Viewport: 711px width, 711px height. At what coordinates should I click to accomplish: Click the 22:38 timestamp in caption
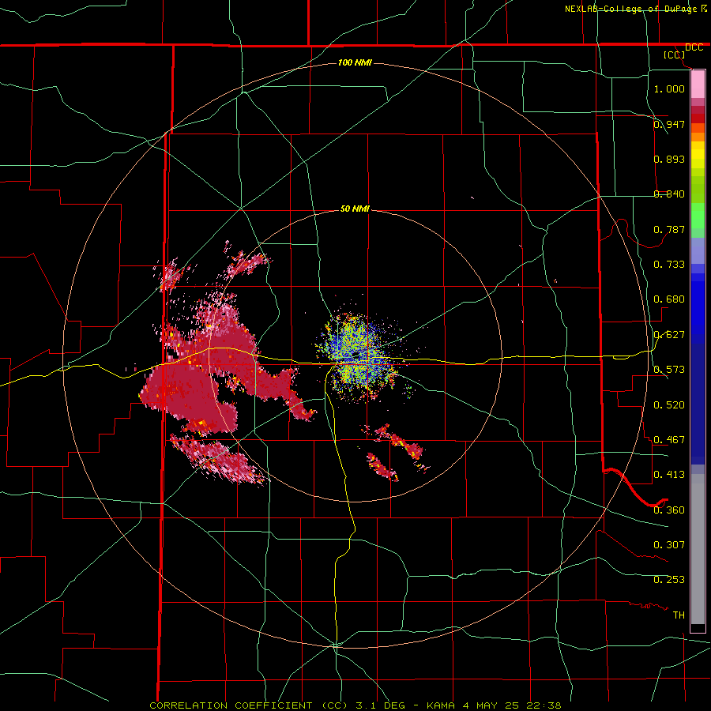544,705
